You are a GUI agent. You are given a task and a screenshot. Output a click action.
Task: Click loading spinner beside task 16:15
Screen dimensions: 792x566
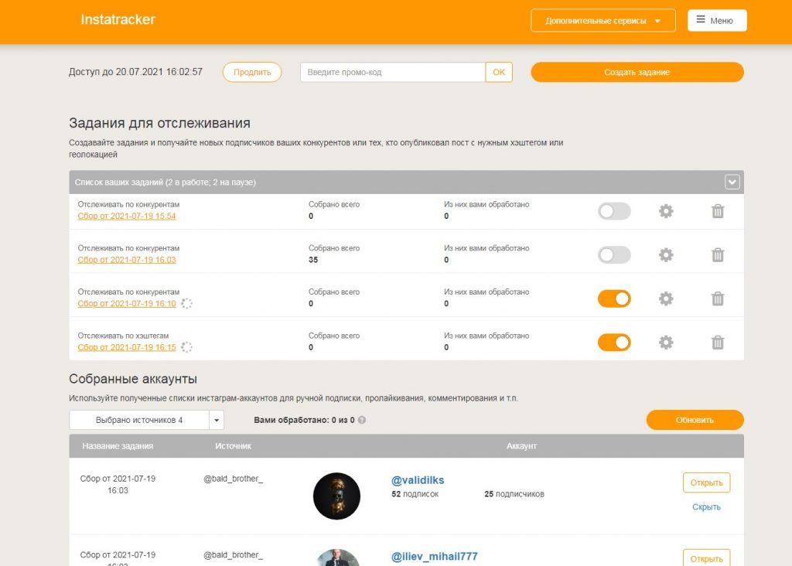186,347
